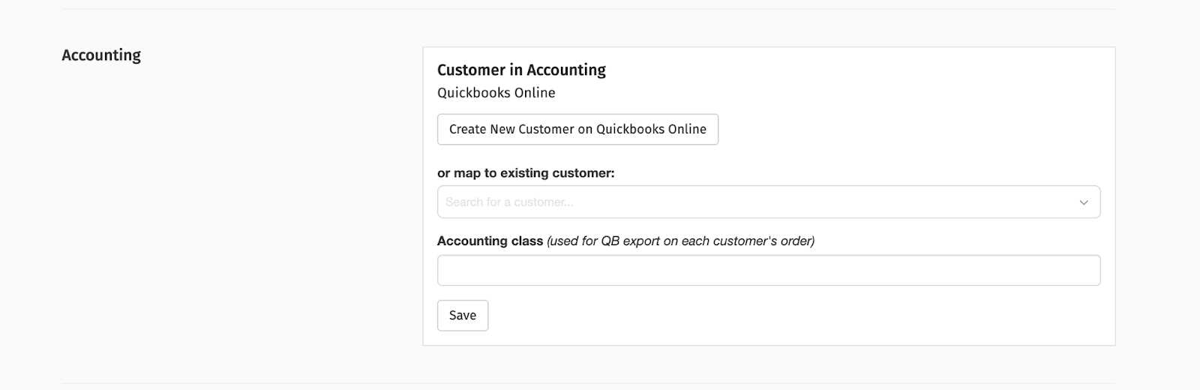1200x390 pixels.
Task: Click the 'Search for a customer...' placeholder text
Action: pyautogui.click(x=509, y=202)
